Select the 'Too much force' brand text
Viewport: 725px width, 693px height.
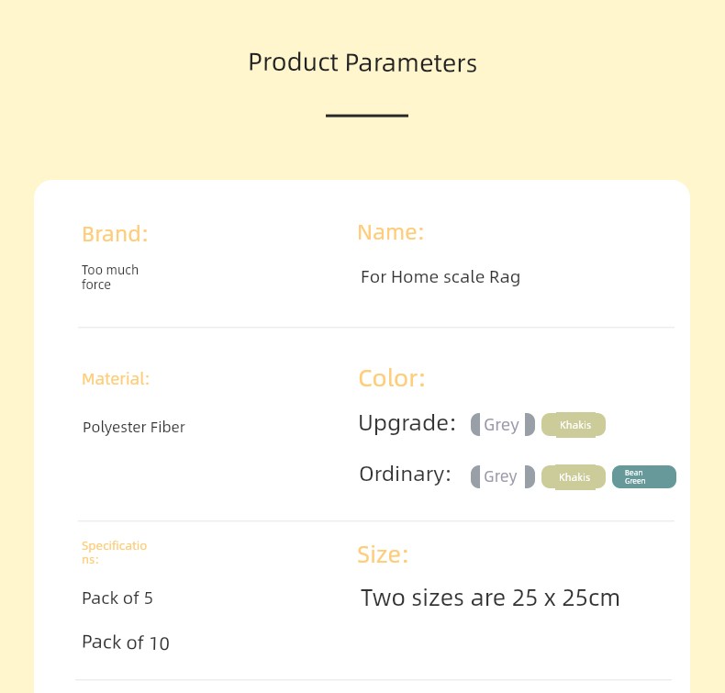coord(110,277)
